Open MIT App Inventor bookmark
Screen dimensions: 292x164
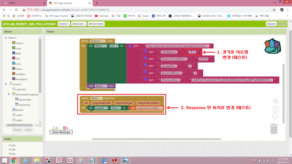(57, 16)
